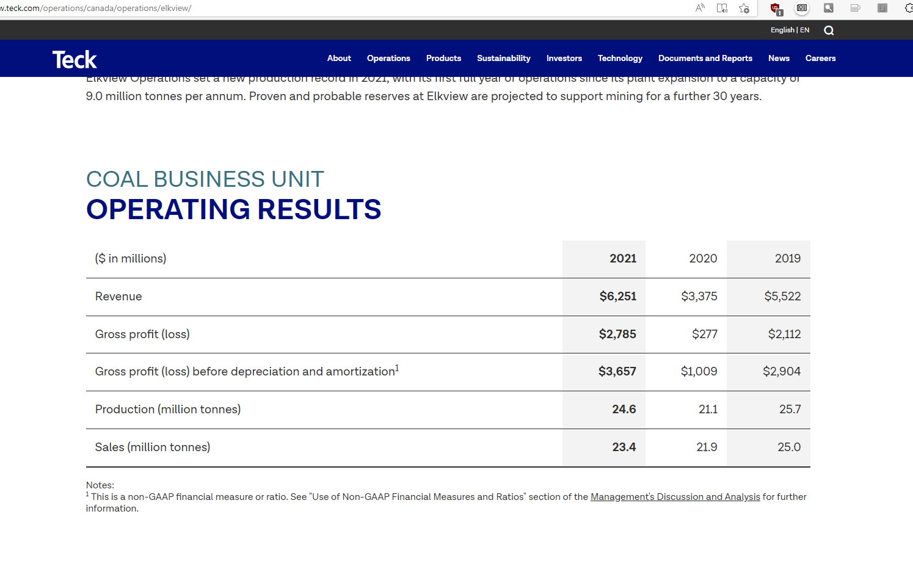
Task: Open the About menu
Action: tap(339, 58)
